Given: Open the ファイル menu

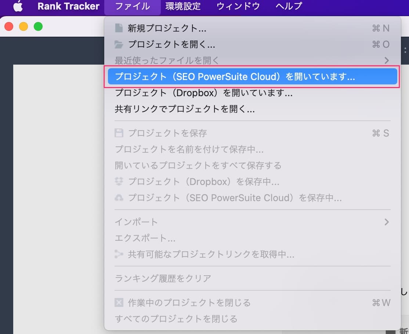Looking at the screenshot, I should click(133, 6).
